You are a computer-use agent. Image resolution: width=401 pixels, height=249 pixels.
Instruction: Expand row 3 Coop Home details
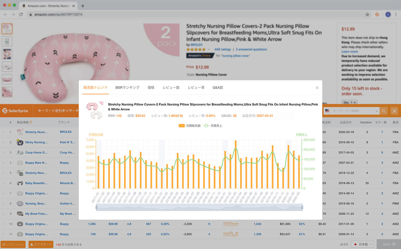point(3,152)
